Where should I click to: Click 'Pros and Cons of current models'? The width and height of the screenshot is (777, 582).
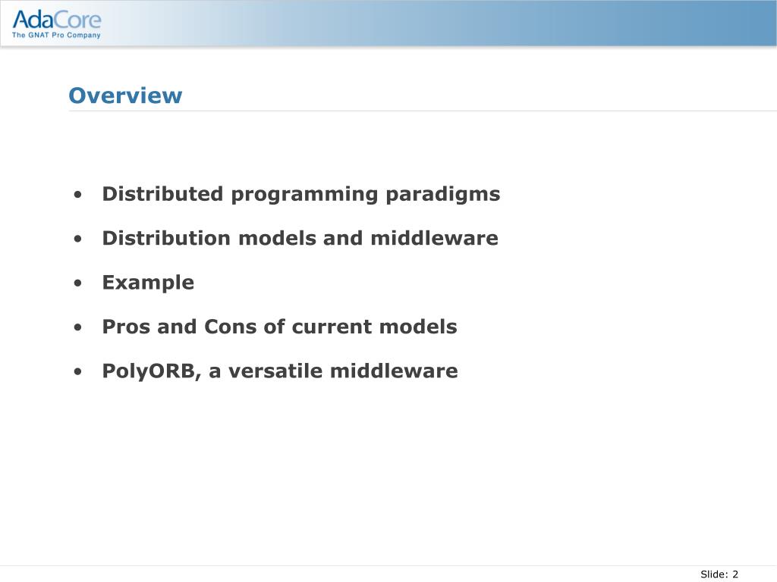pyautogui.click(x=279, y=327)
